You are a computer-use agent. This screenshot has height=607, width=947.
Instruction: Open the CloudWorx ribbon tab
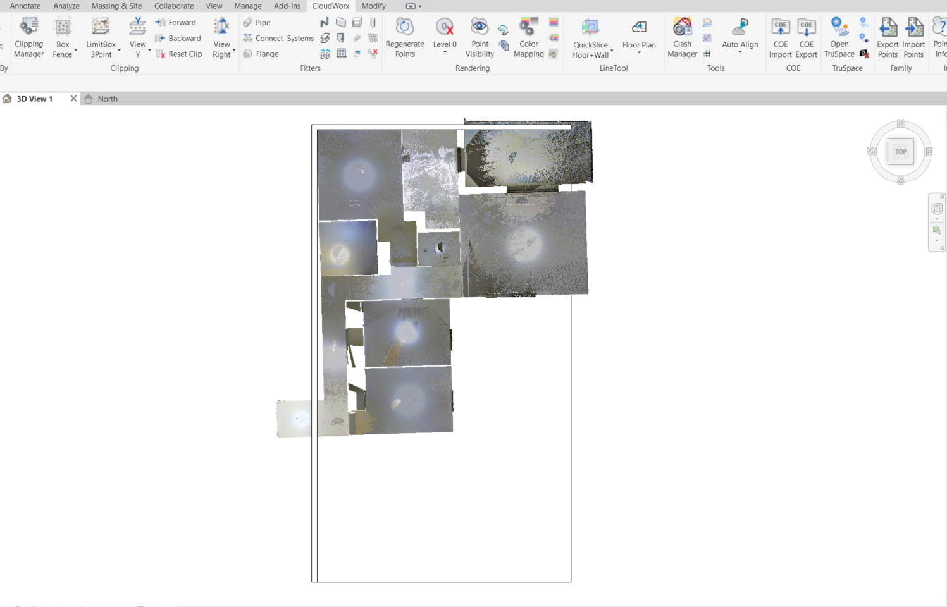[x=330, y=6]
